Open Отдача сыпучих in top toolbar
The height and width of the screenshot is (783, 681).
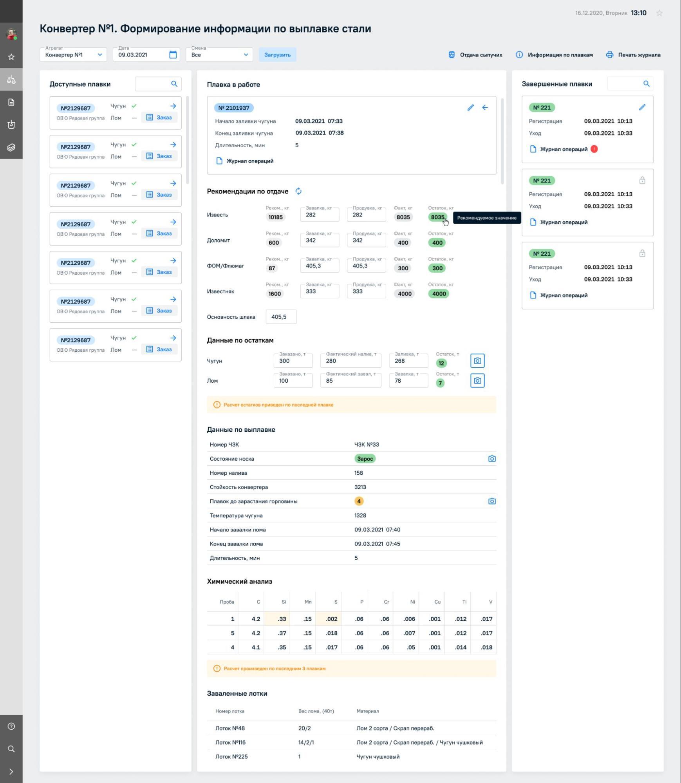click(475, 55)
